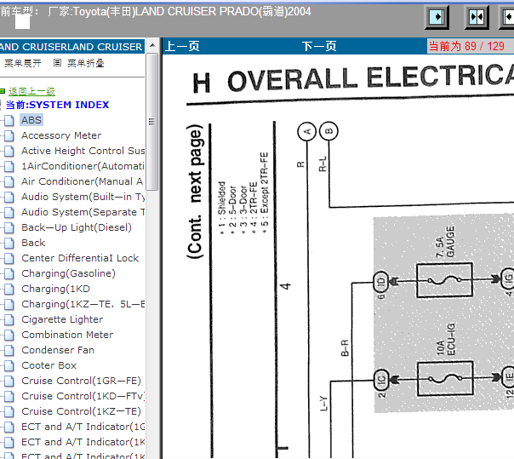
Task: Open Cruise Control(1KD-FTV) entry
Action: click(83, 396)
